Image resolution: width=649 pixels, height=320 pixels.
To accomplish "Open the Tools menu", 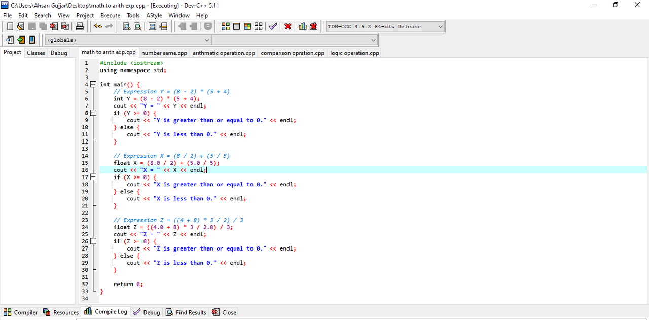I will (133, 15).
